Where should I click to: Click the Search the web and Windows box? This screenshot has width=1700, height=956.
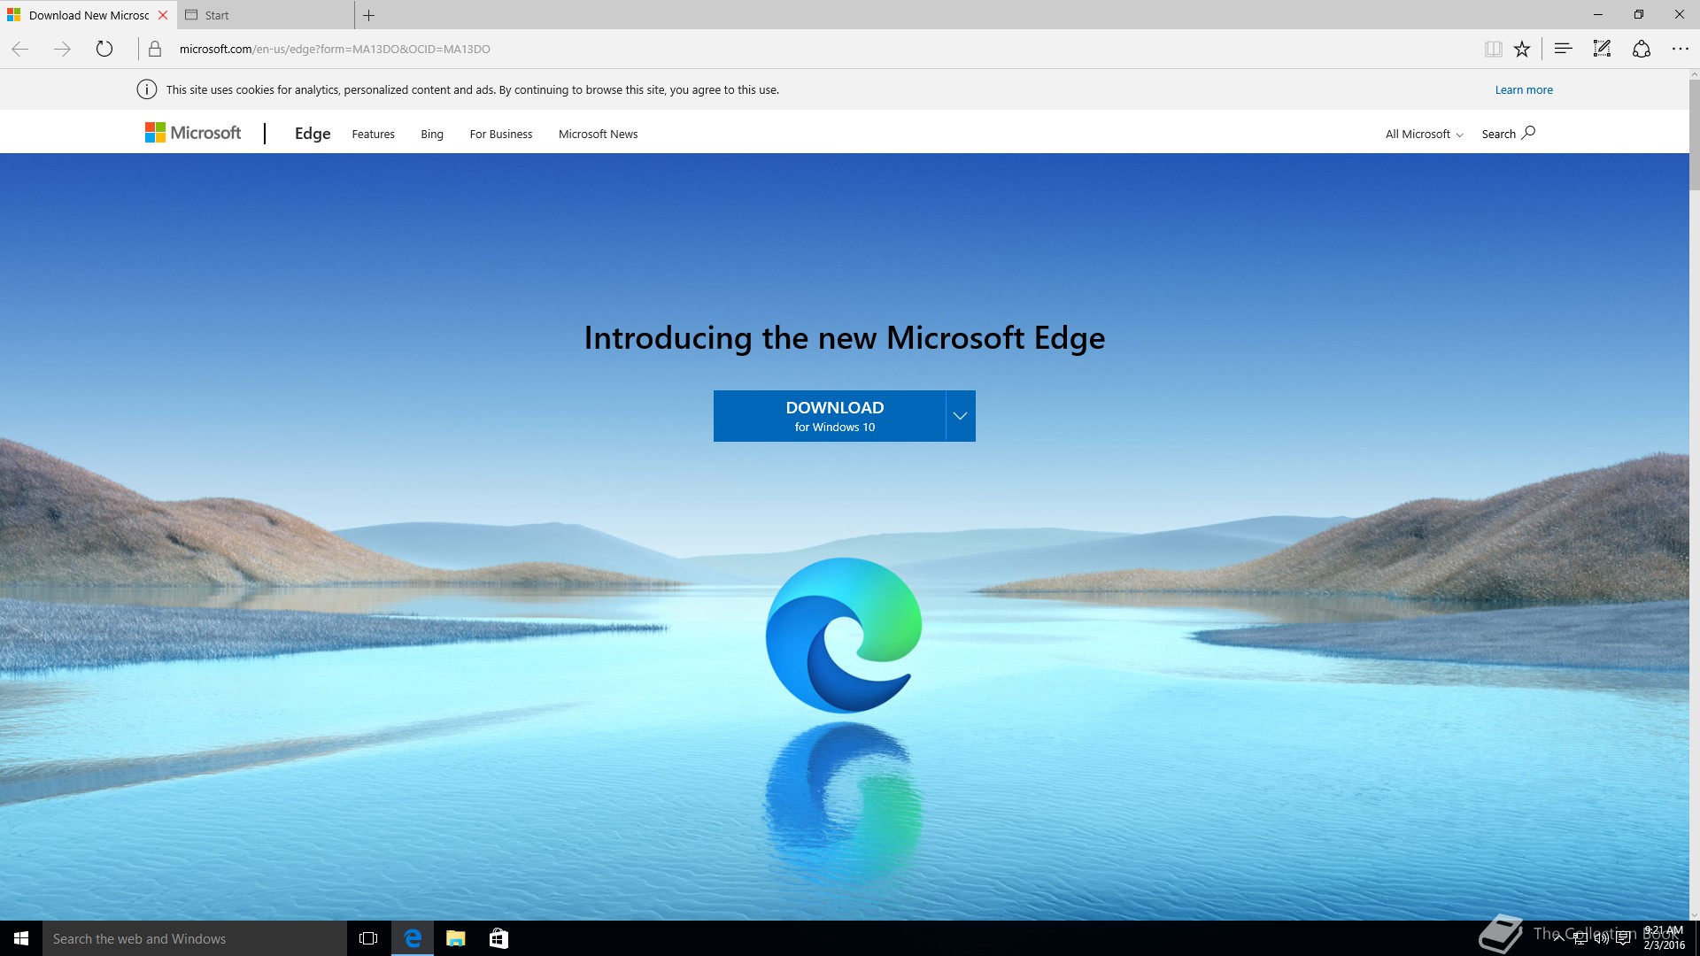(195, 938)
